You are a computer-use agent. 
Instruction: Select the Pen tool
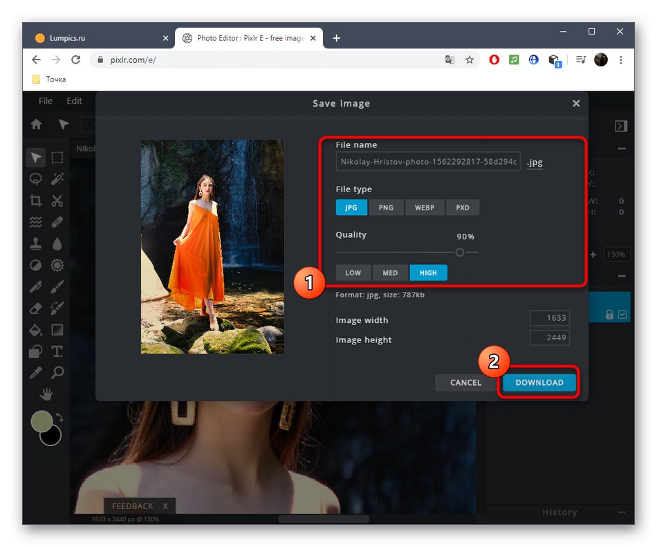click(x=35, y=287)
